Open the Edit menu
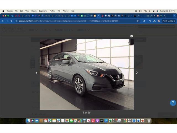Viewport: 177px width, 133px height. click(22, 11)
